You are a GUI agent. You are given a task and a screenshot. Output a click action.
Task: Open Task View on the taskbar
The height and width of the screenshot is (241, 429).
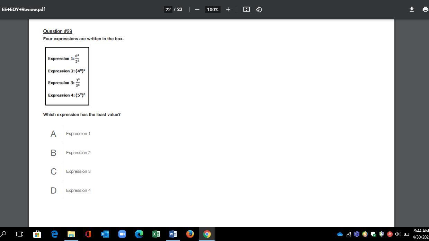point(20,234)
